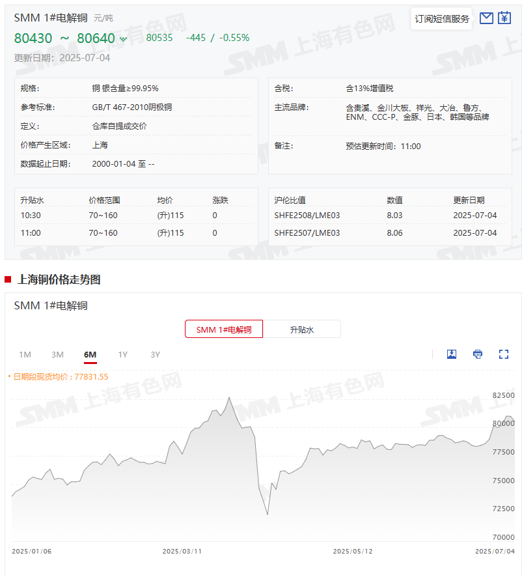Switch to the 1Y time range tab
The width and height of the screenshot is (522, 575).
[122, 354]
